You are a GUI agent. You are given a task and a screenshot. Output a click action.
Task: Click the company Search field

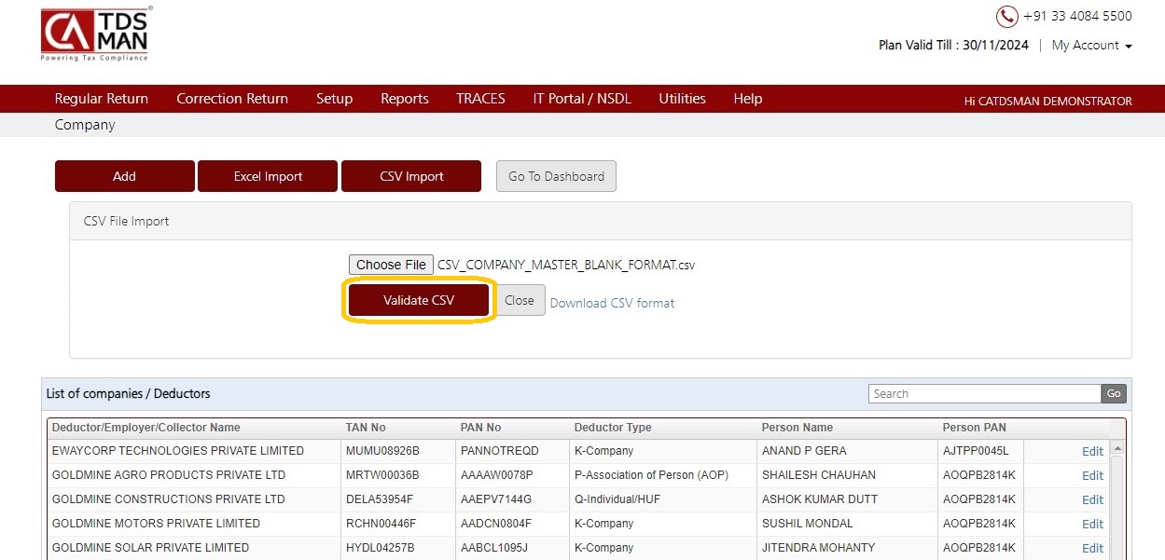pyautogui.click(x=984, y=394)
